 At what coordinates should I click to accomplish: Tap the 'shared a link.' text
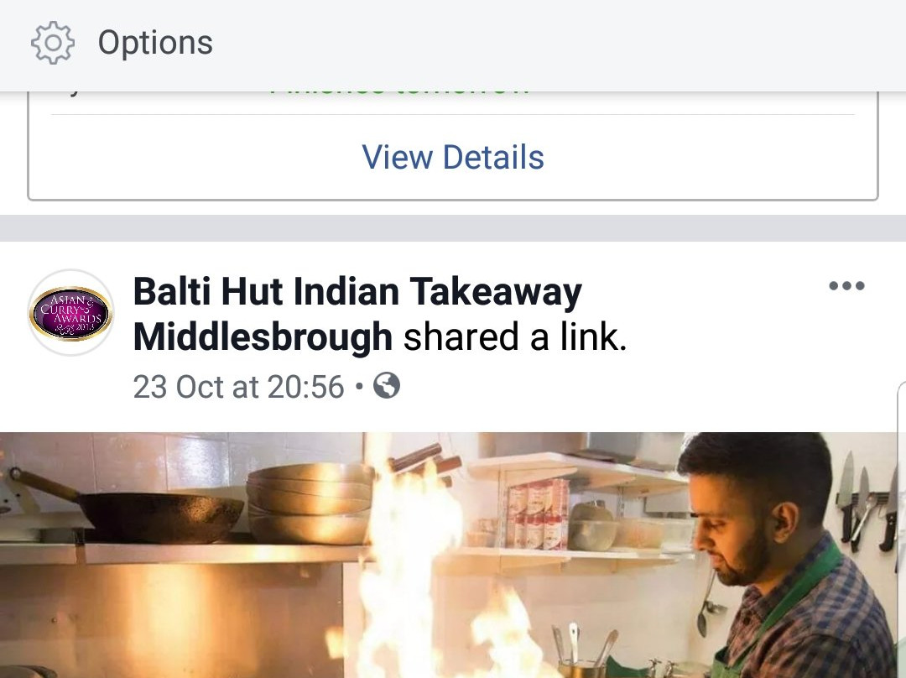click(515, 337)
